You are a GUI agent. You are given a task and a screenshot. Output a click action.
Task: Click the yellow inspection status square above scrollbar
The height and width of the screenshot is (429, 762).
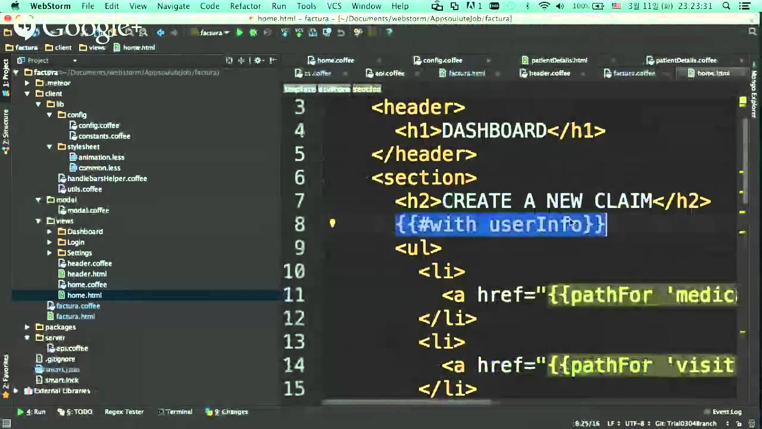[x=742, y=102]
